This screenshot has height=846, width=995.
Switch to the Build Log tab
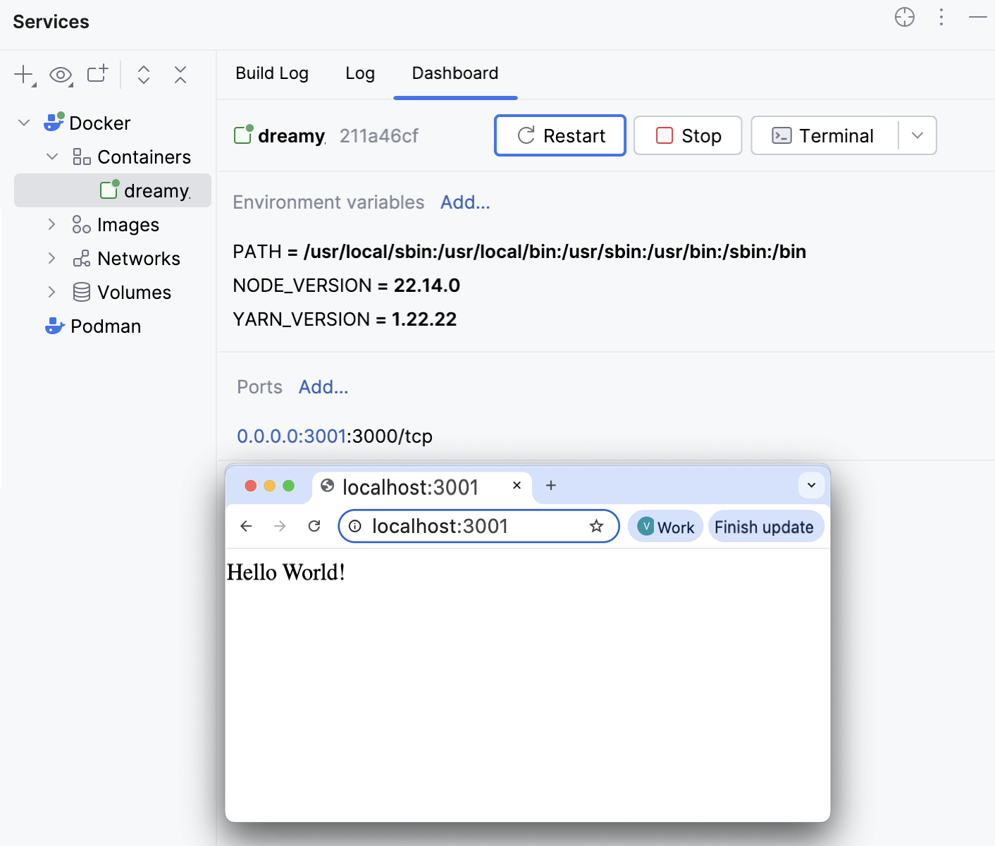point(272,73)
